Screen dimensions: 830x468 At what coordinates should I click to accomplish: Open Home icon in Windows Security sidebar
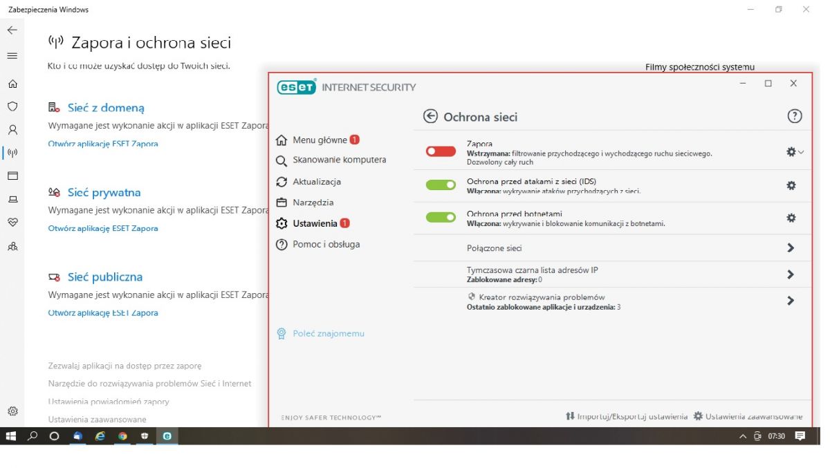(x=12, y=84)
